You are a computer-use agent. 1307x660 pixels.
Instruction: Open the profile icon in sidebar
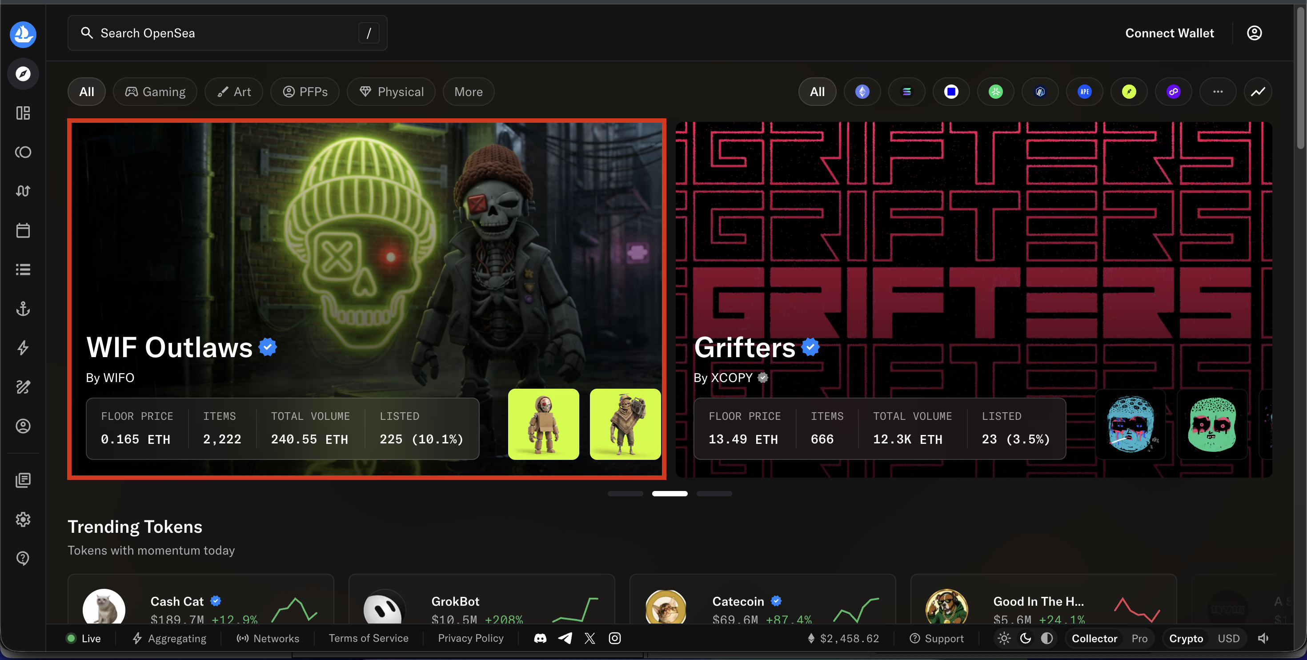tap(23, 426)
